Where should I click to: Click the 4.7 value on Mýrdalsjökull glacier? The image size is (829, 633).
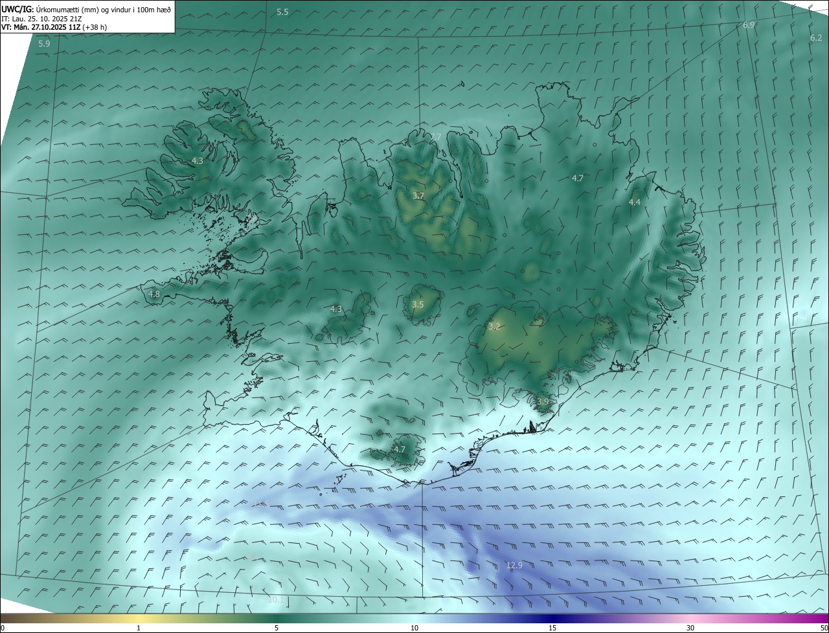pos(400,450)
